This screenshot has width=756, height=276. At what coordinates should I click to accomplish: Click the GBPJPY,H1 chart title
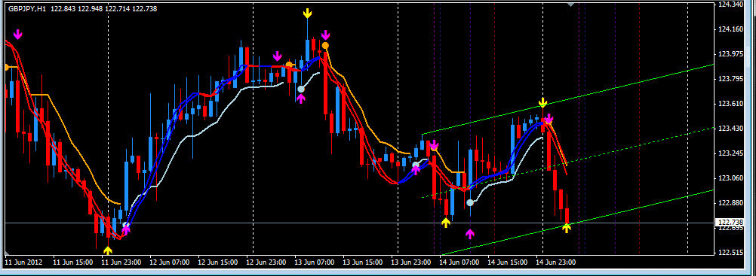pos(27,9)
